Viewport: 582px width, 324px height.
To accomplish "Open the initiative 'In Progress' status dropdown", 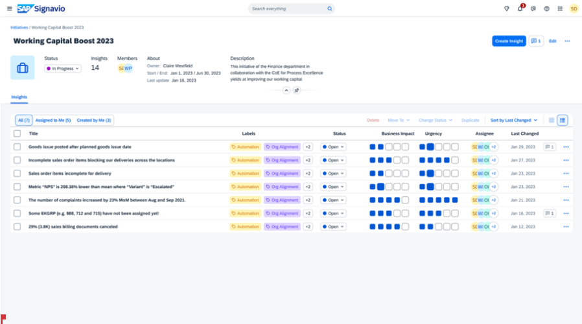I will pos(63,68).
